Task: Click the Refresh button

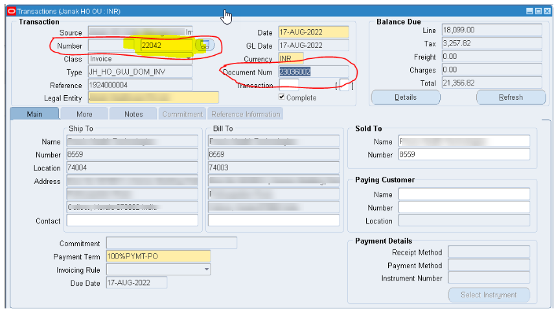Action: point(511,97)
